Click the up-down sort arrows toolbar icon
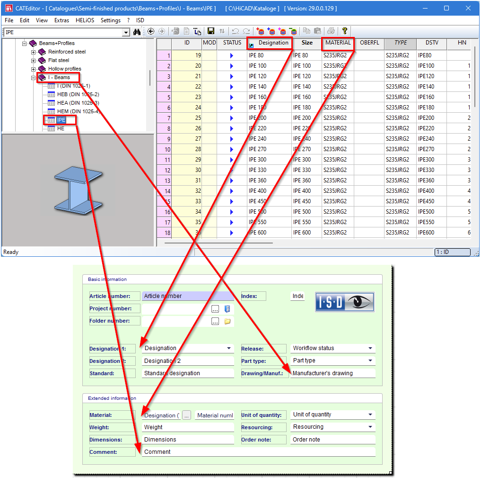This screenshot has width=481, height=478. pyautogui.click(x=222, y=31)
